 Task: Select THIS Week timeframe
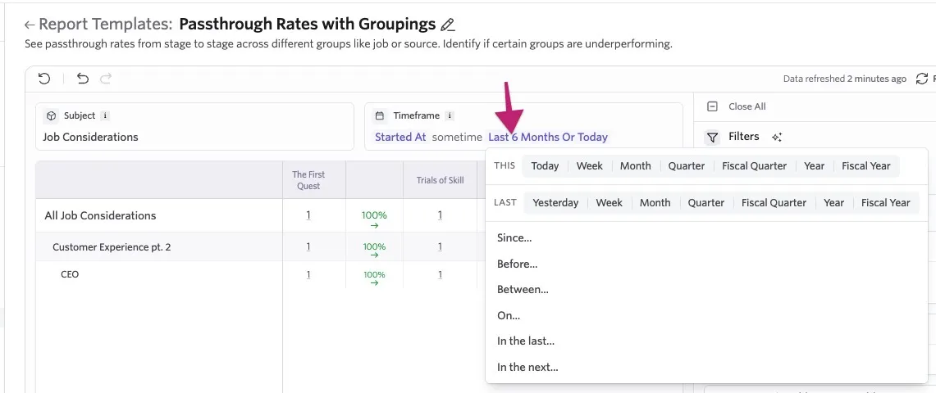point(589,166)
